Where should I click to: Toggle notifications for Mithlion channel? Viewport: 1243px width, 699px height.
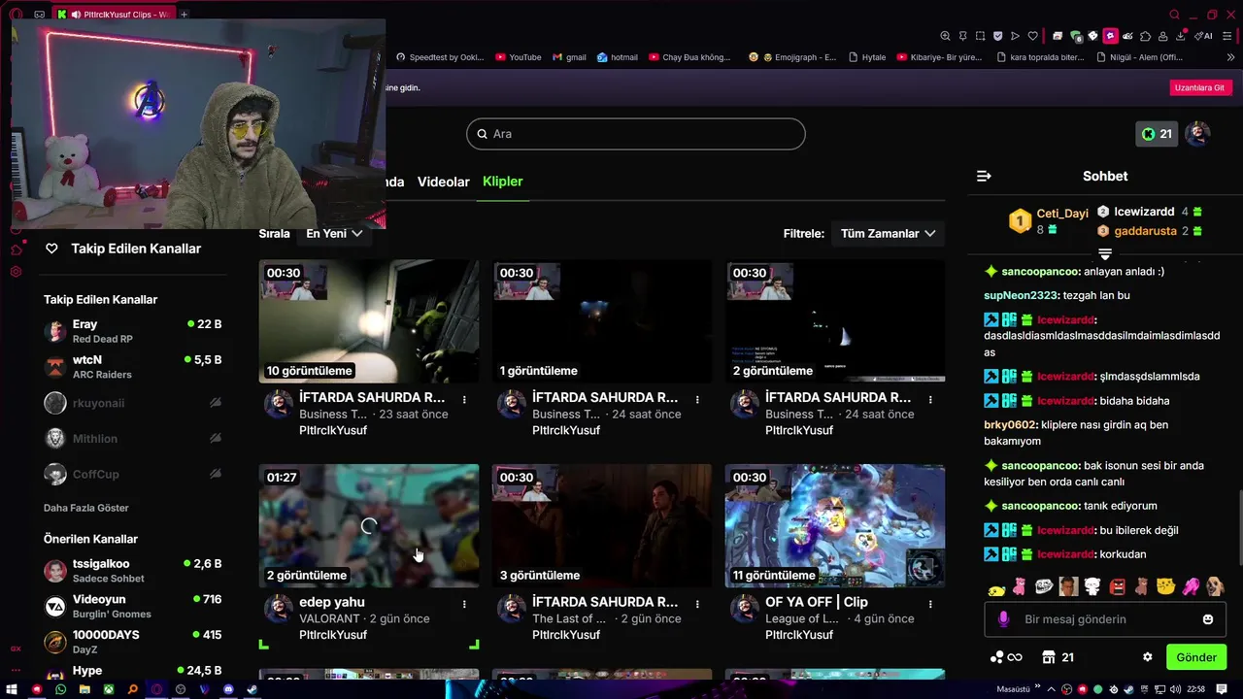[x=216, y=439]
